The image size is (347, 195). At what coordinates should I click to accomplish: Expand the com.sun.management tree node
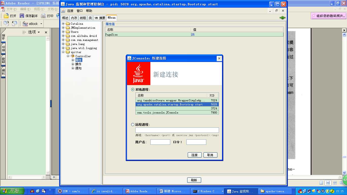coord(63,40)
